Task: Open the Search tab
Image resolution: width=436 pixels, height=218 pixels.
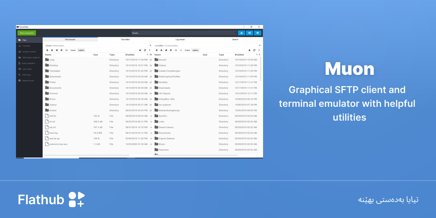Action: [235, 39]
